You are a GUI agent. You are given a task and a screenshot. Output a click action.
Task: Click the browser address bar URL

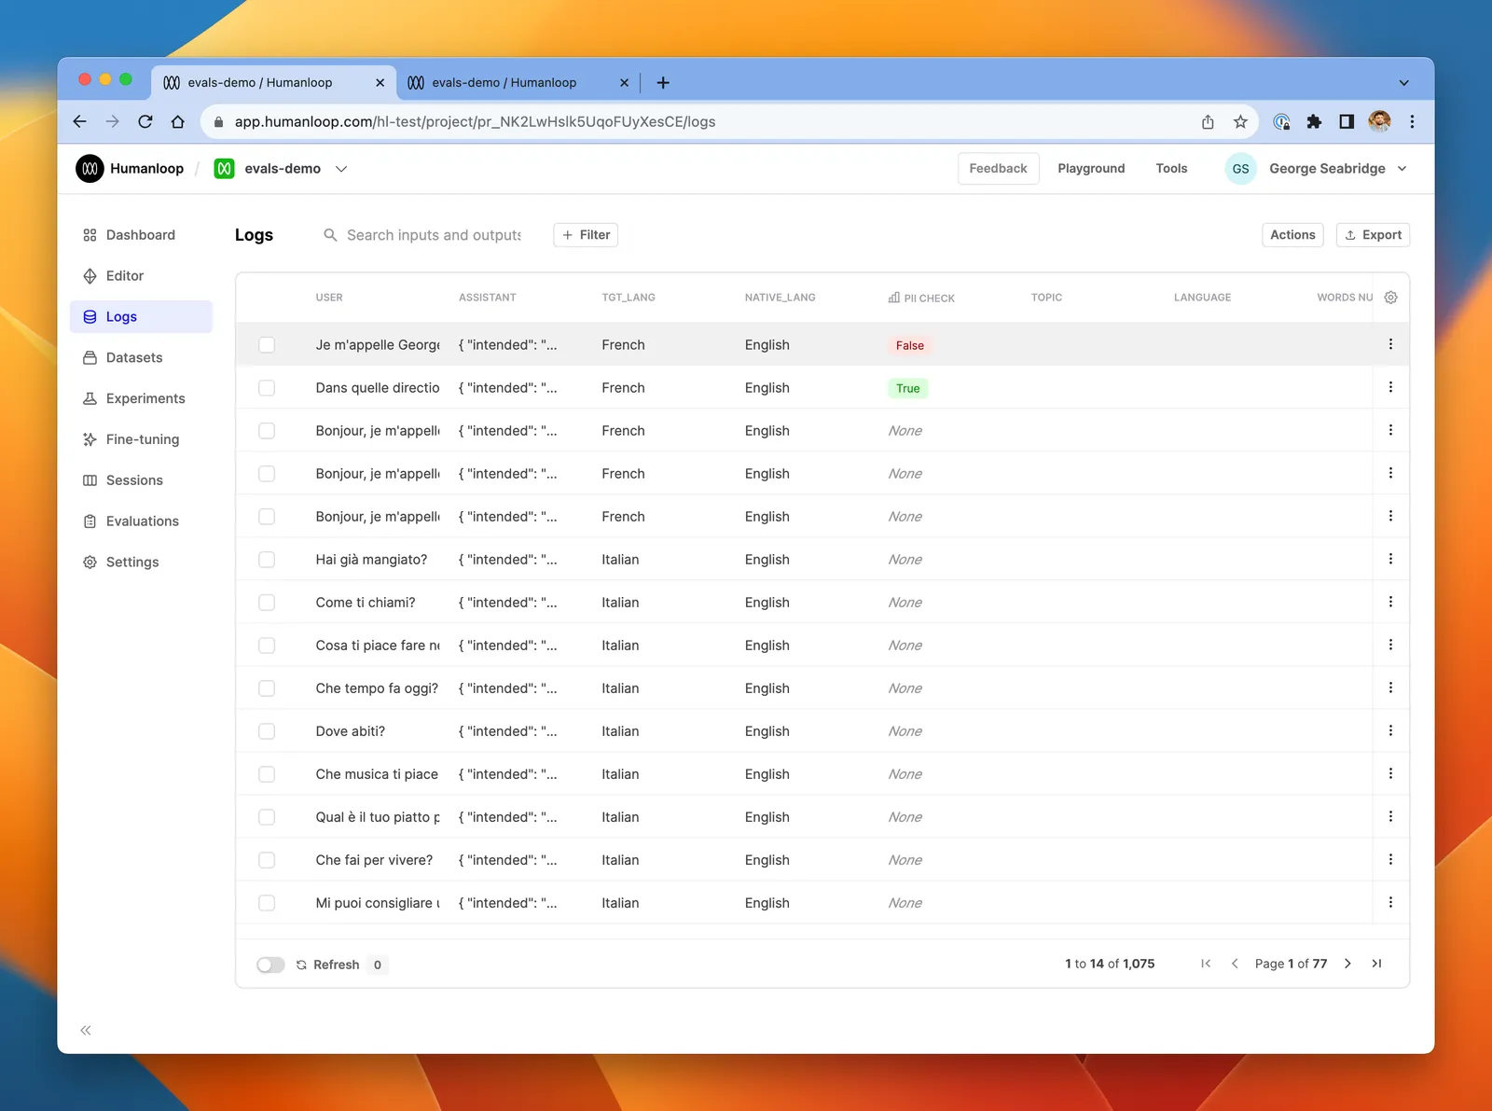tap(475, 121)
